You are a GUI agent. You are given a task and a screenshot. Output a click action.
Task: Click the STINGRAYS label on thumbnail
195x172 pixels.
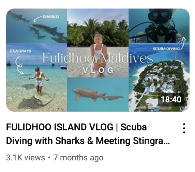click(x=20, y=51)
